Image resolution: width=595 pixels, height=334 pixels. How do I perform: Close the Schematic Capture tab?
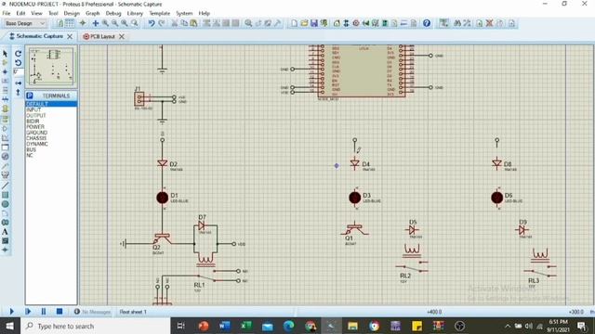pyautogui.click(x=70, y=36)
